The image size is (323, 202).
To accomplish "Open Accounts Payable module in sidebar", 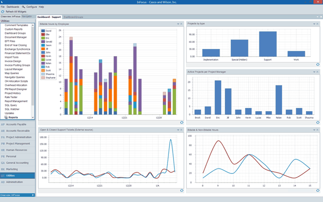I will click(19, 125).
